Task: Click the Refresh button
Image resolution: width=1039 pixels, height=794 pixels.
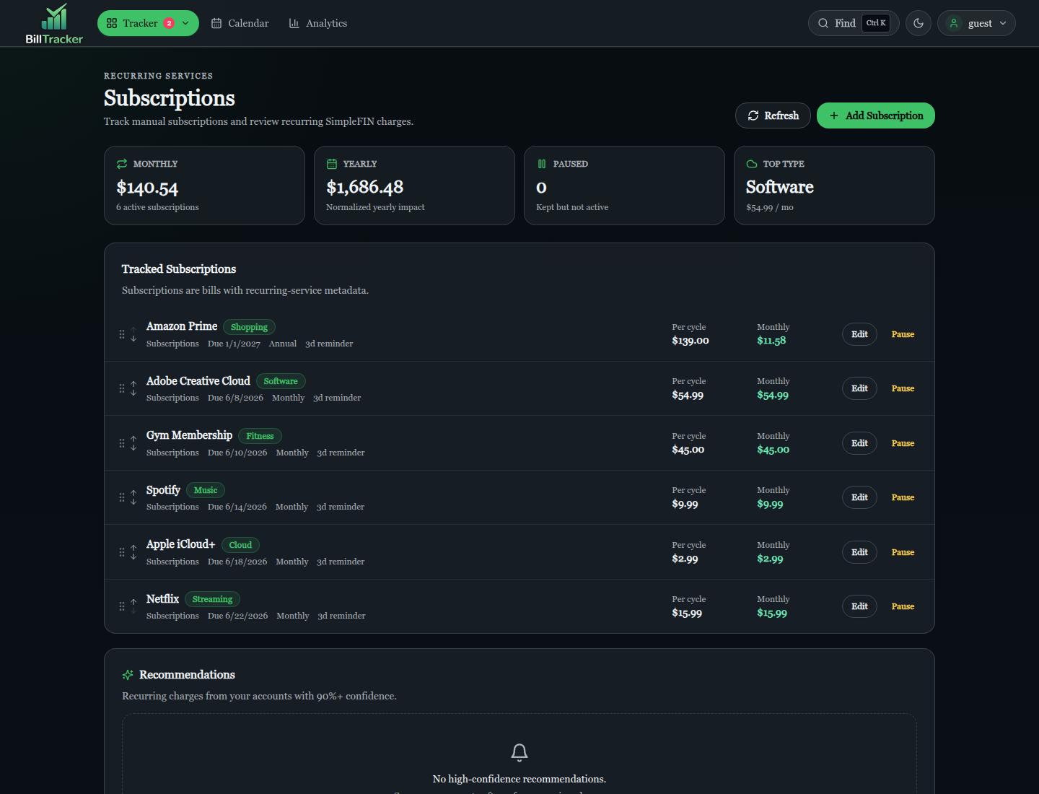Action: (773, 115)
